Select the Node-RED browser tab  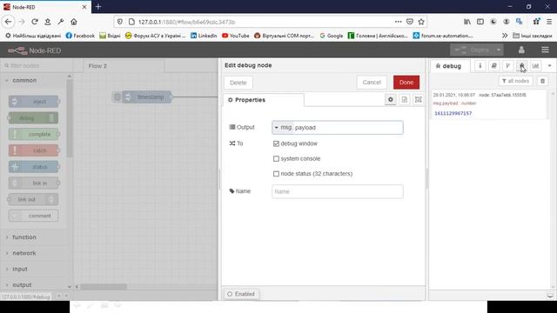(45, 7)
